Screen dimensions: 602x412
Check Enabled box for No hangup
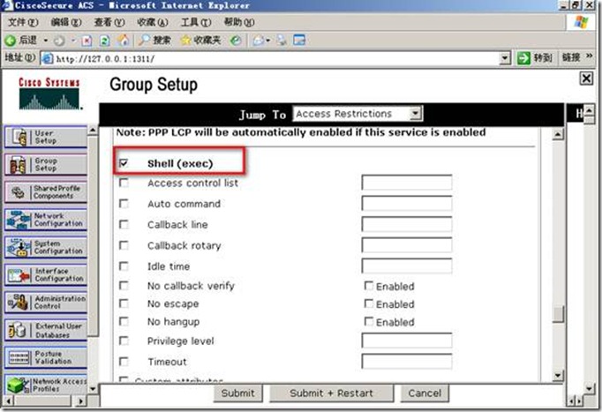(369, 321)
